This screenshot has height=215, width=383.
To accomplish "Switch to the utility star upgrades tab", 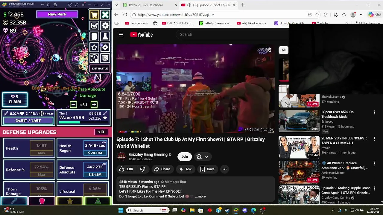I will (70, 201).
